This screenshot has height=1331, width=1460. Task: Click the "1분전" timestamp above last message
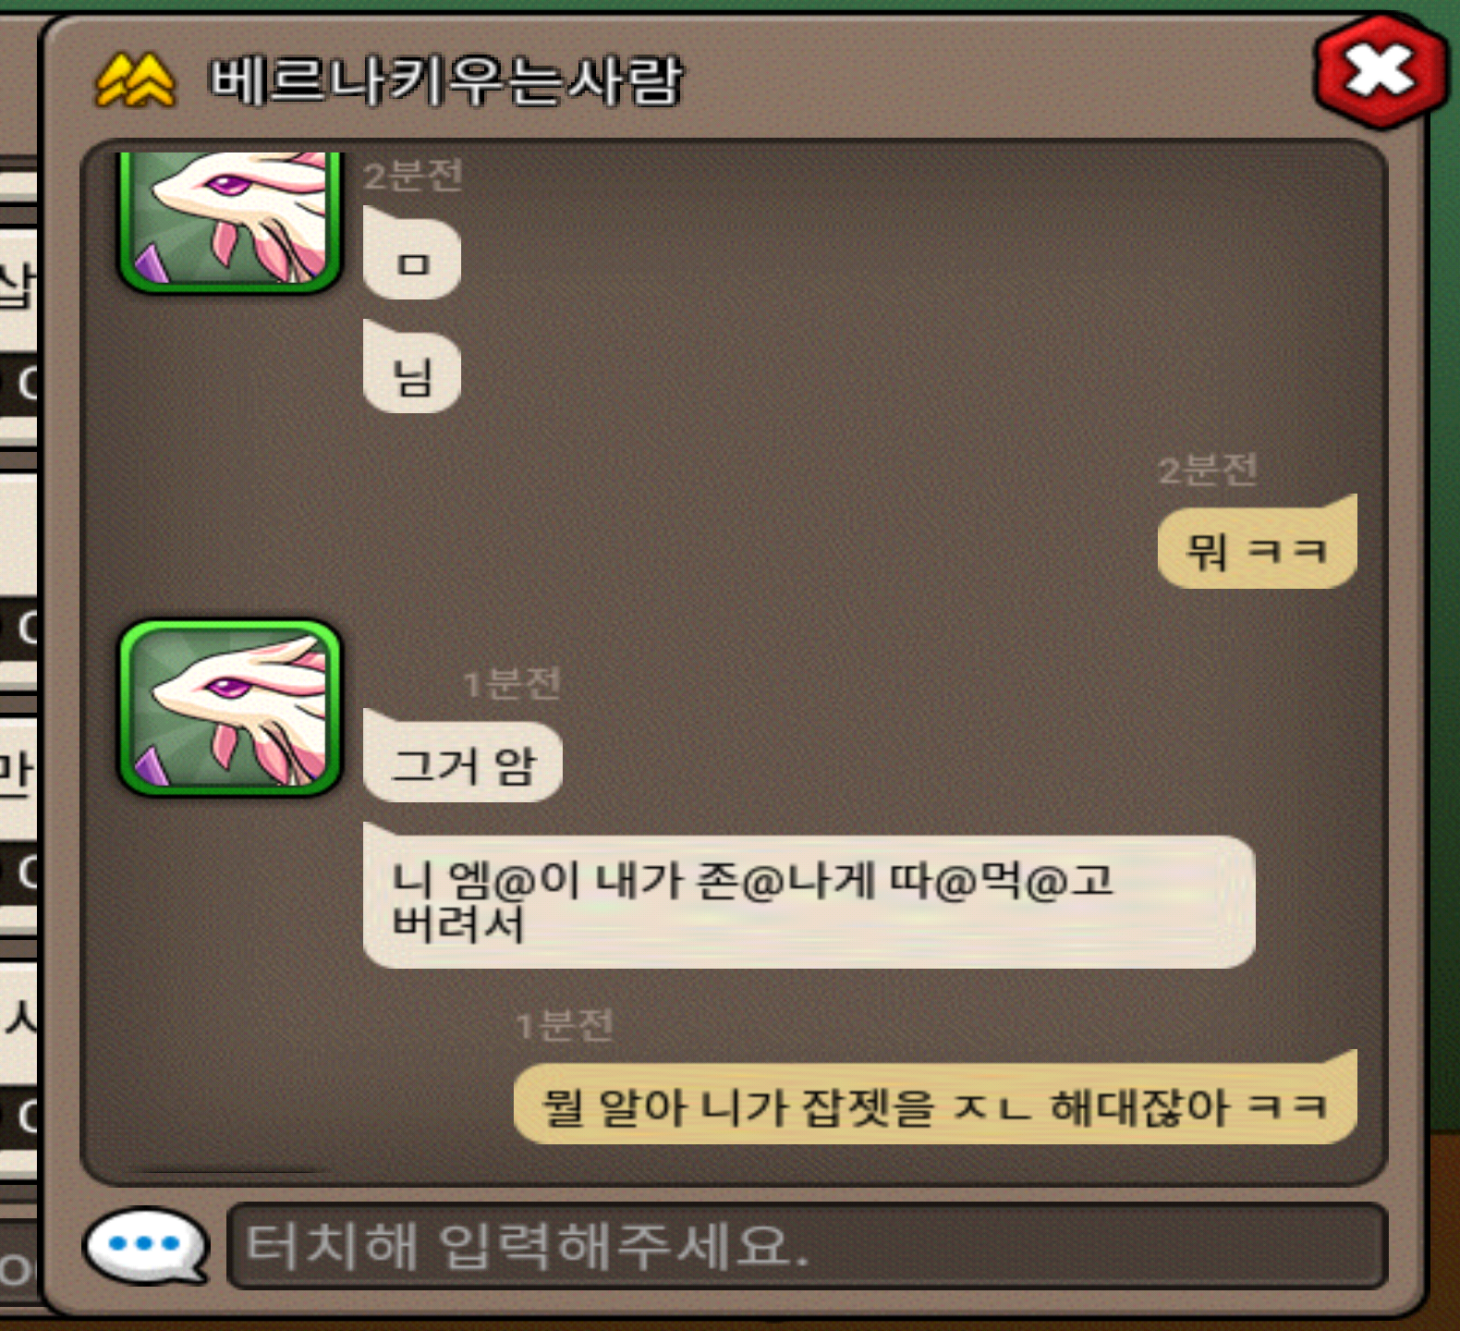click(564, 1025)
